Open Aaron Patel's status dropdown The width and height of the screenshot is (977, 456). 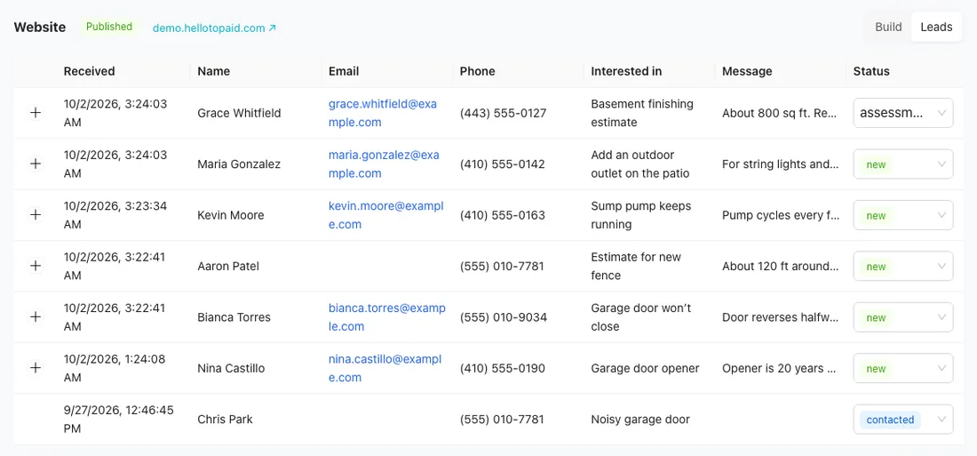(x=903, y=267)
